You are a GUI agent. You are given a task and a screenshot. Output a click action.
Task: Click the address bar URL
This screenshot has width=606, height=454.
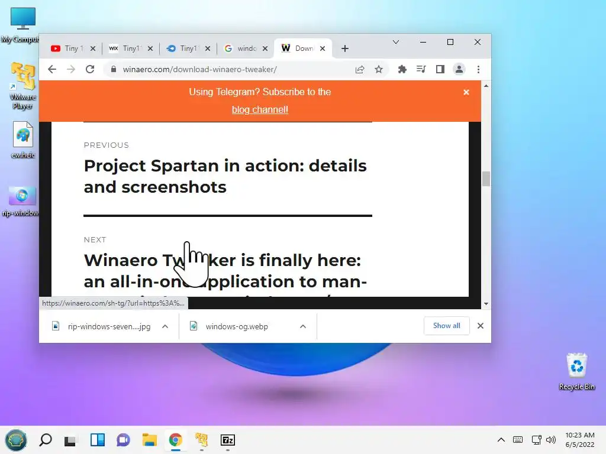[x=200, y=70]
